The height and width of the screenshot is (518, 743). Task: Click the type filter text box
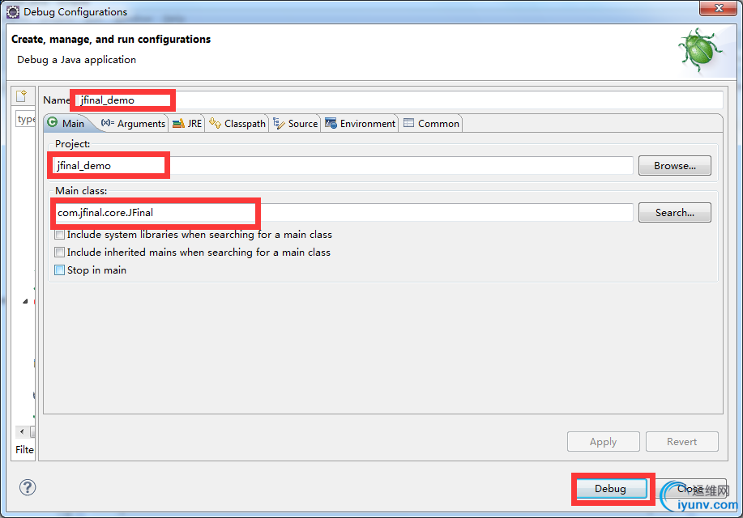coord(26,119)
